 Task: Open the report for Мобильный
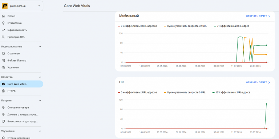point(258,16)
